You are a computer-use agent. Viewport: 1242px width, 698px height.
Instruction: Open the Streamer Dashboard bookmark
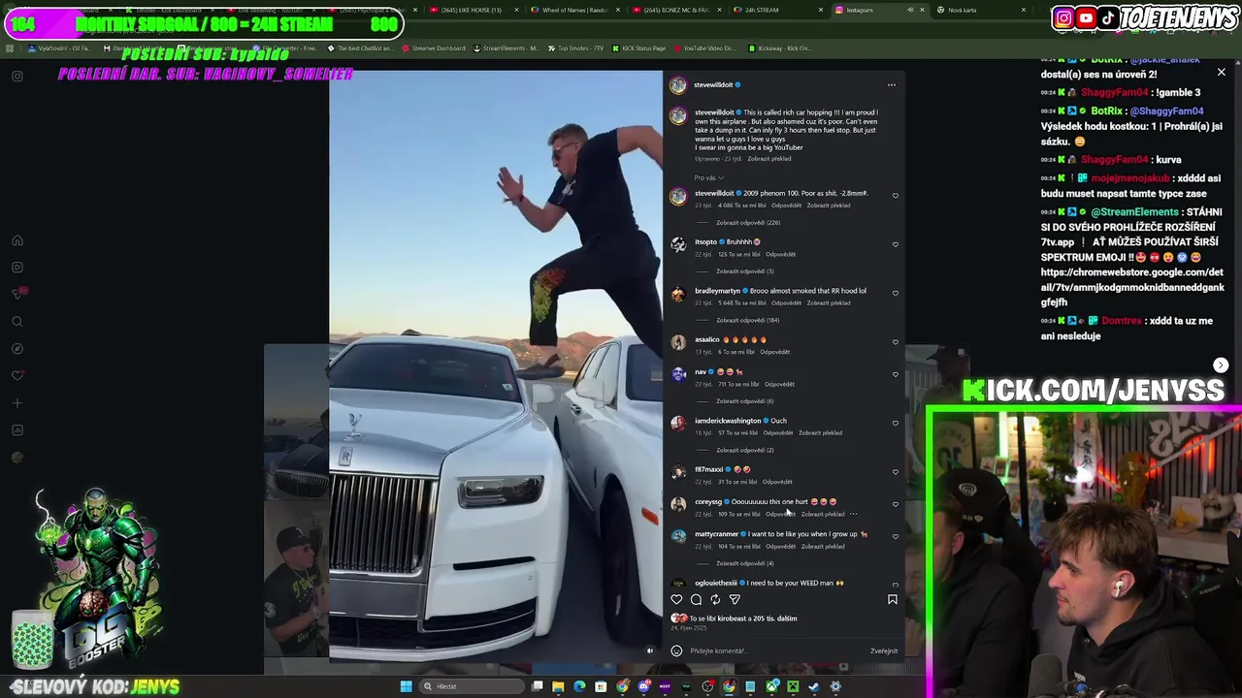[x=434, y=48]
